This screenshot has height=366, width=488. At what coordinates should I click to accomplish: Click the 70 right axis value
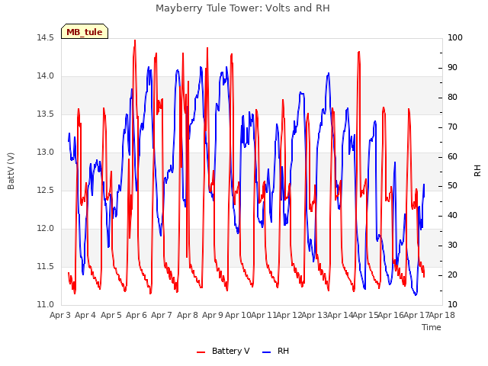tap(452, 127)
